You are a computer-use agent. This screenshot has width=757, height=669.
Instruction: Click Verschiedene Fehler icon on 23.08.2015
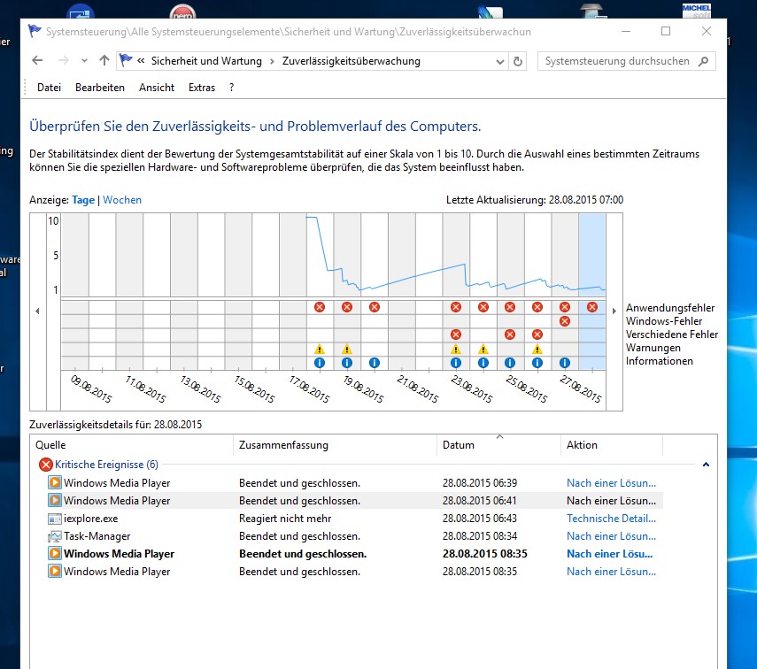click(456, 334)
